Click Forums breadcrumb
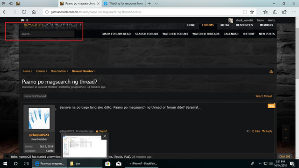Viewport: 299px width, 168px height. coord(41,71)
